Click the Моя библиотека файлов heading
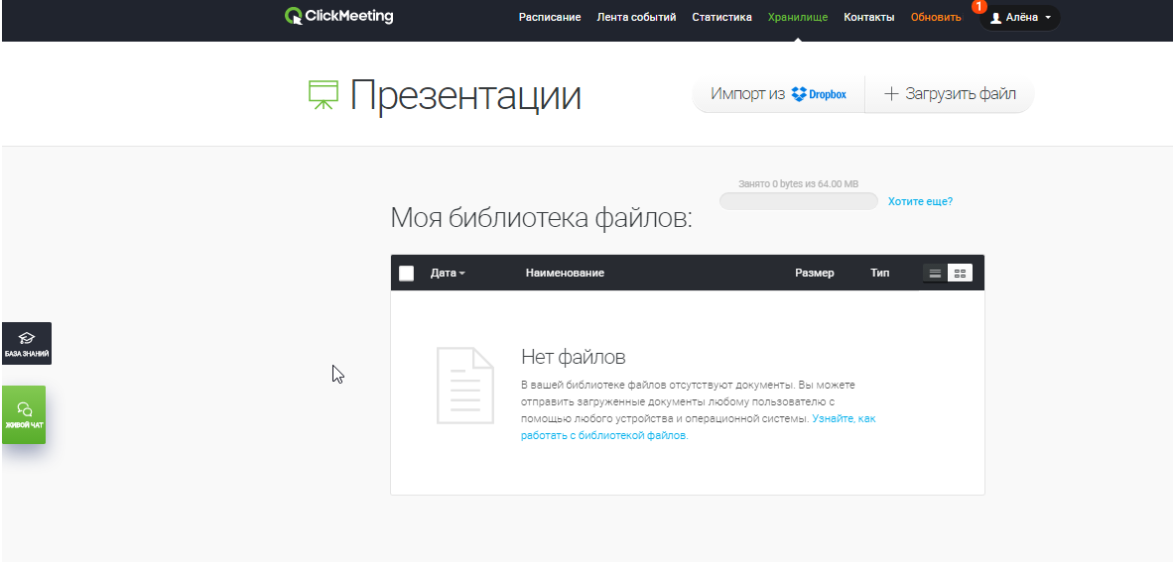 tap(542, 218)
